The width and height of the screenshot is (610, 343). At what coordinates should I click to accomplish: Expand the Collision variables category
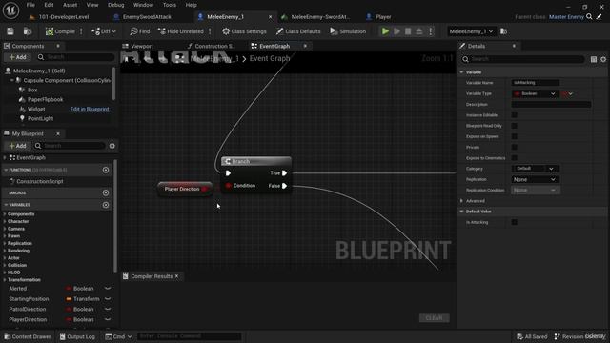(4, 265)
